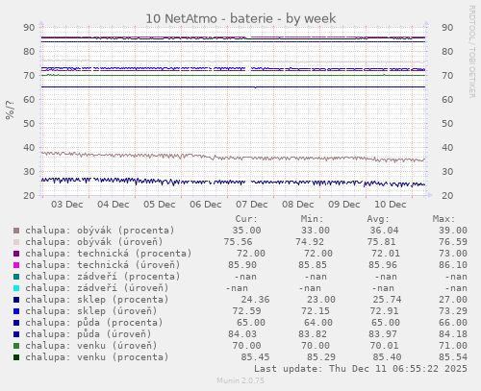The image size is (481, 391).
Task: Click the max value 39.00 for obývák
Action: point(453,231)
